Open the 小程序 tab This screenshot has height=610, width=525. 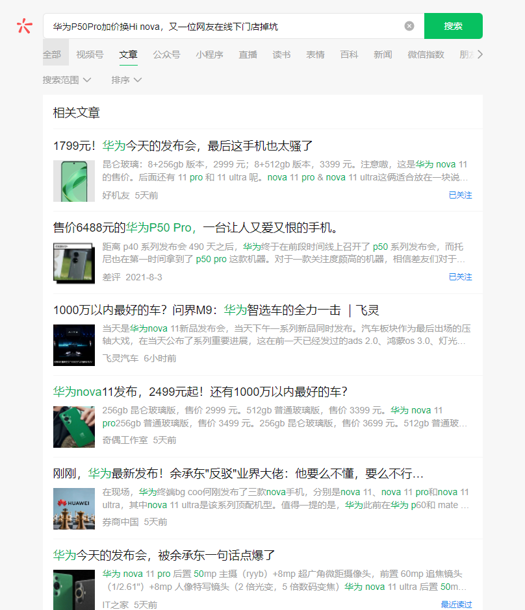pyautogui.click(x=209, y=55)
